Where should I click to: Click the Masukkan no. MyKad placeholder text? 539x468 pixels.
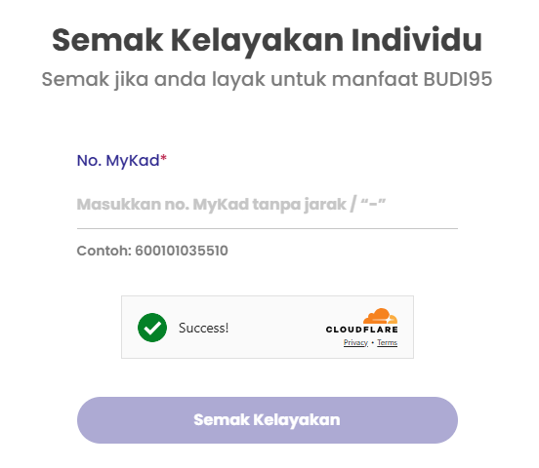[x=231, y=205]
